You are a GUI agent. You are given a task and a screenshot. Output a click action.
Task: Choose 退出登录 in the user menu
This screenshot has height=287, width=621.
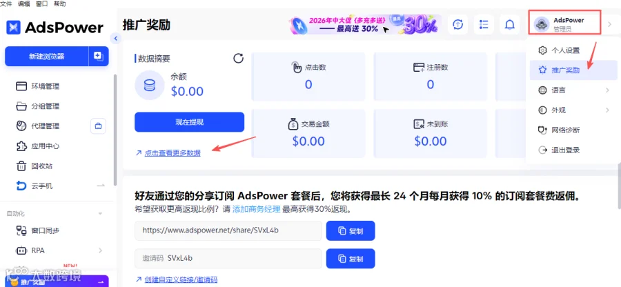click(573, 150)
